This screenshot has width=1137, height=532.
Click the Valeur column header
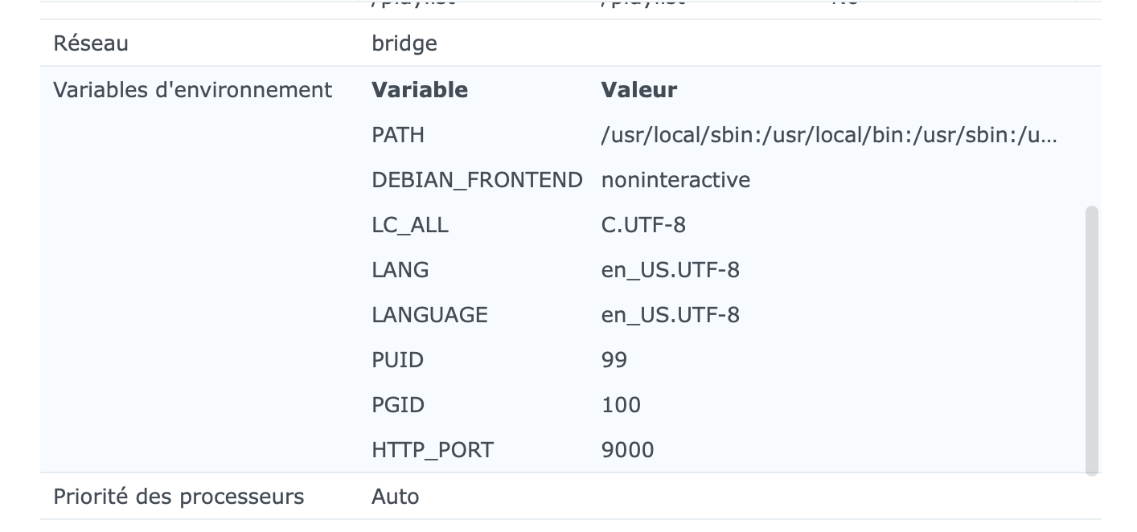638,90
